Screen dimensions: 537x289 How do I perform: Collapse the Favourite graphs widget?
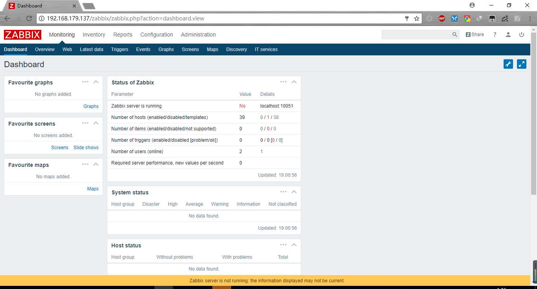[x=96, y=82]
